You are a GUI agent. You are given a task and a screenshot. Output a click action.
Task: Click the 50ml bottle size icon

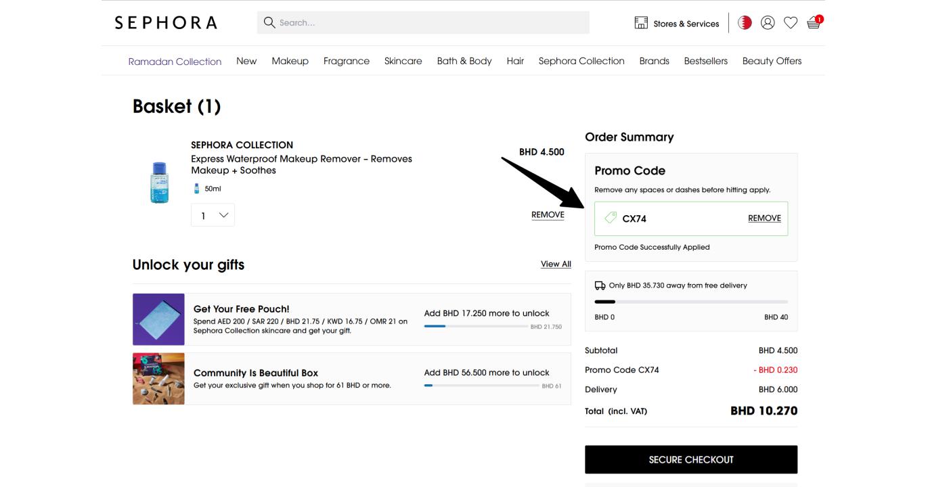click(x=196, y=189)
